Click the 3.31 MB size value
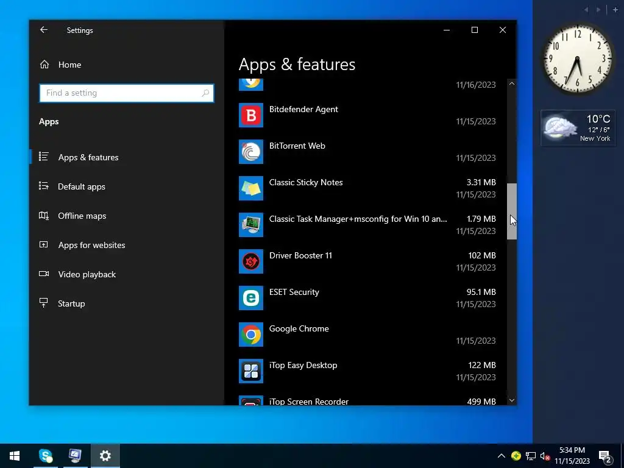624x468 pixels. click(x=481, y=182)
